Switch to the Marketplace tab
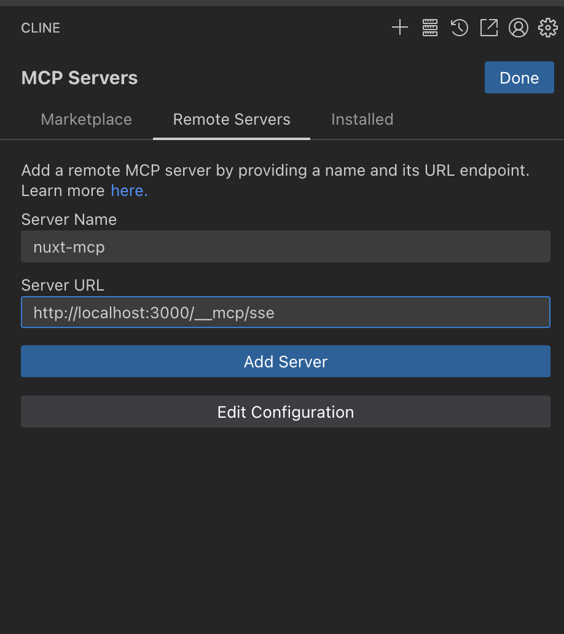564x634 pixels. [x=86, y=119]
